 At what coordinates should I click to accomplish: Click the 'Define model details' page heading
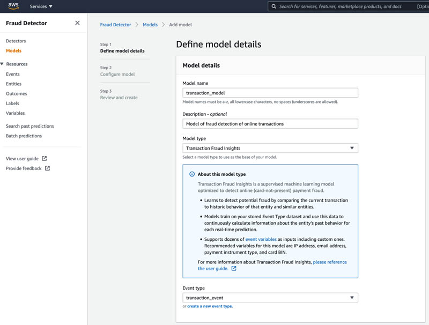tap(219, 45)
